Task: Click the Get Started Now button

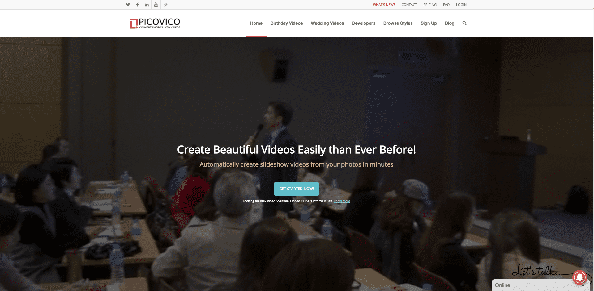Action: pos(297,189)
